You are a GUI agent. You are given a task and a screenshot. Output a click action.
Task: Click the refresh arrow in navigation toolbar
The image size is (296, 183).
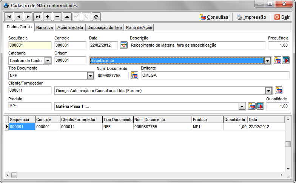(97, 17)
